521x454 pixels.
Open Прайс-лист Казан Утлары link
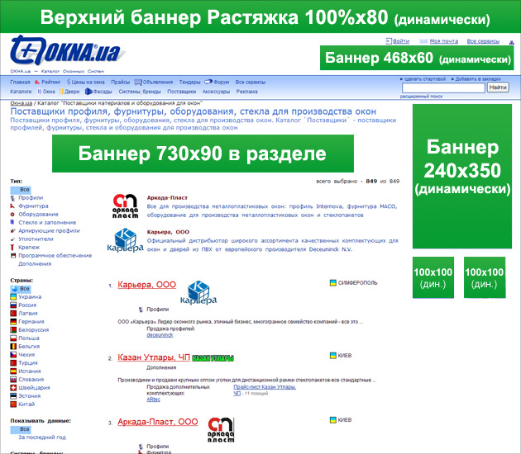click(x=265, y=387)
